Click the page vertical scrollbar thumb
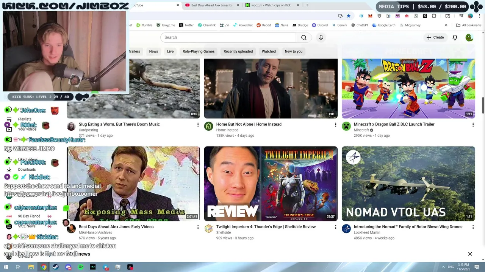 pyautogui.click(x=483, y=105)
